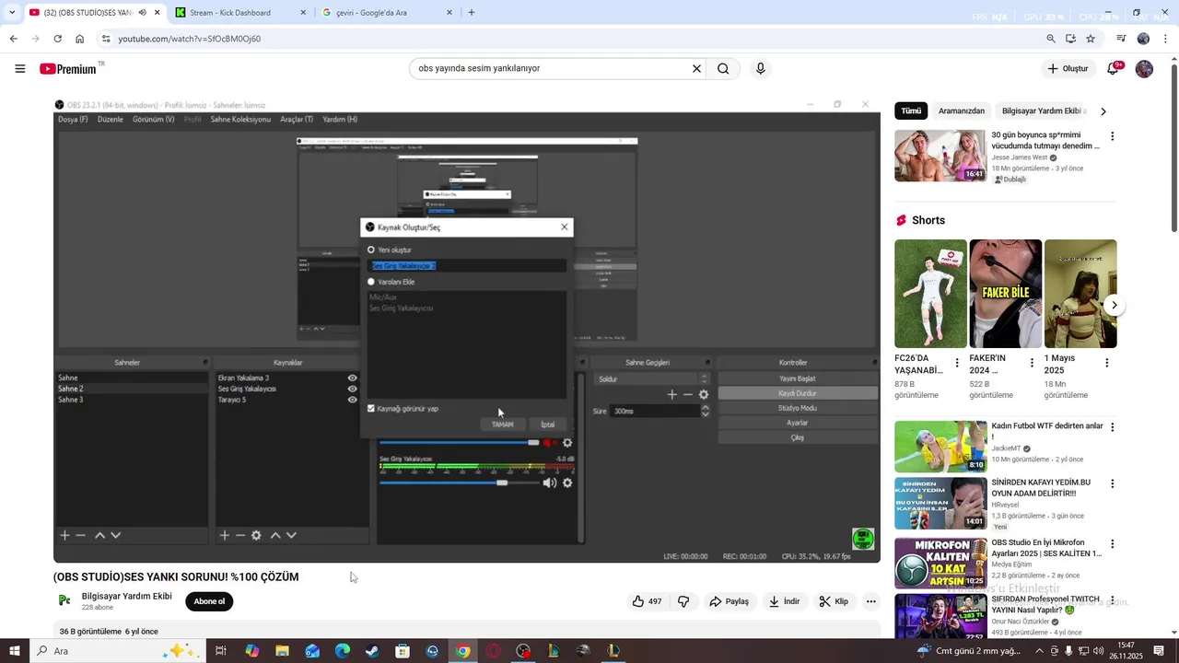The width and height of the screenshot is (1179, 663).
Task: Go back in Chrome
Action: [13, 39]
